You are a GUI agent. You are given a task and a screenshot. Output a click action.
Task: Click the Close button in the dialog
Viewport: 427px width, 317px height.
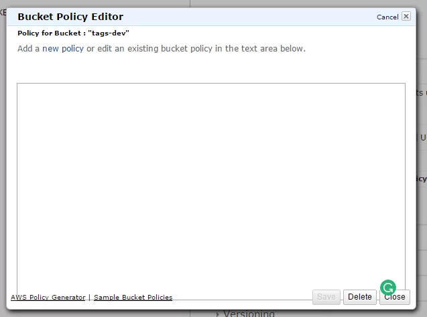[395, 297]
